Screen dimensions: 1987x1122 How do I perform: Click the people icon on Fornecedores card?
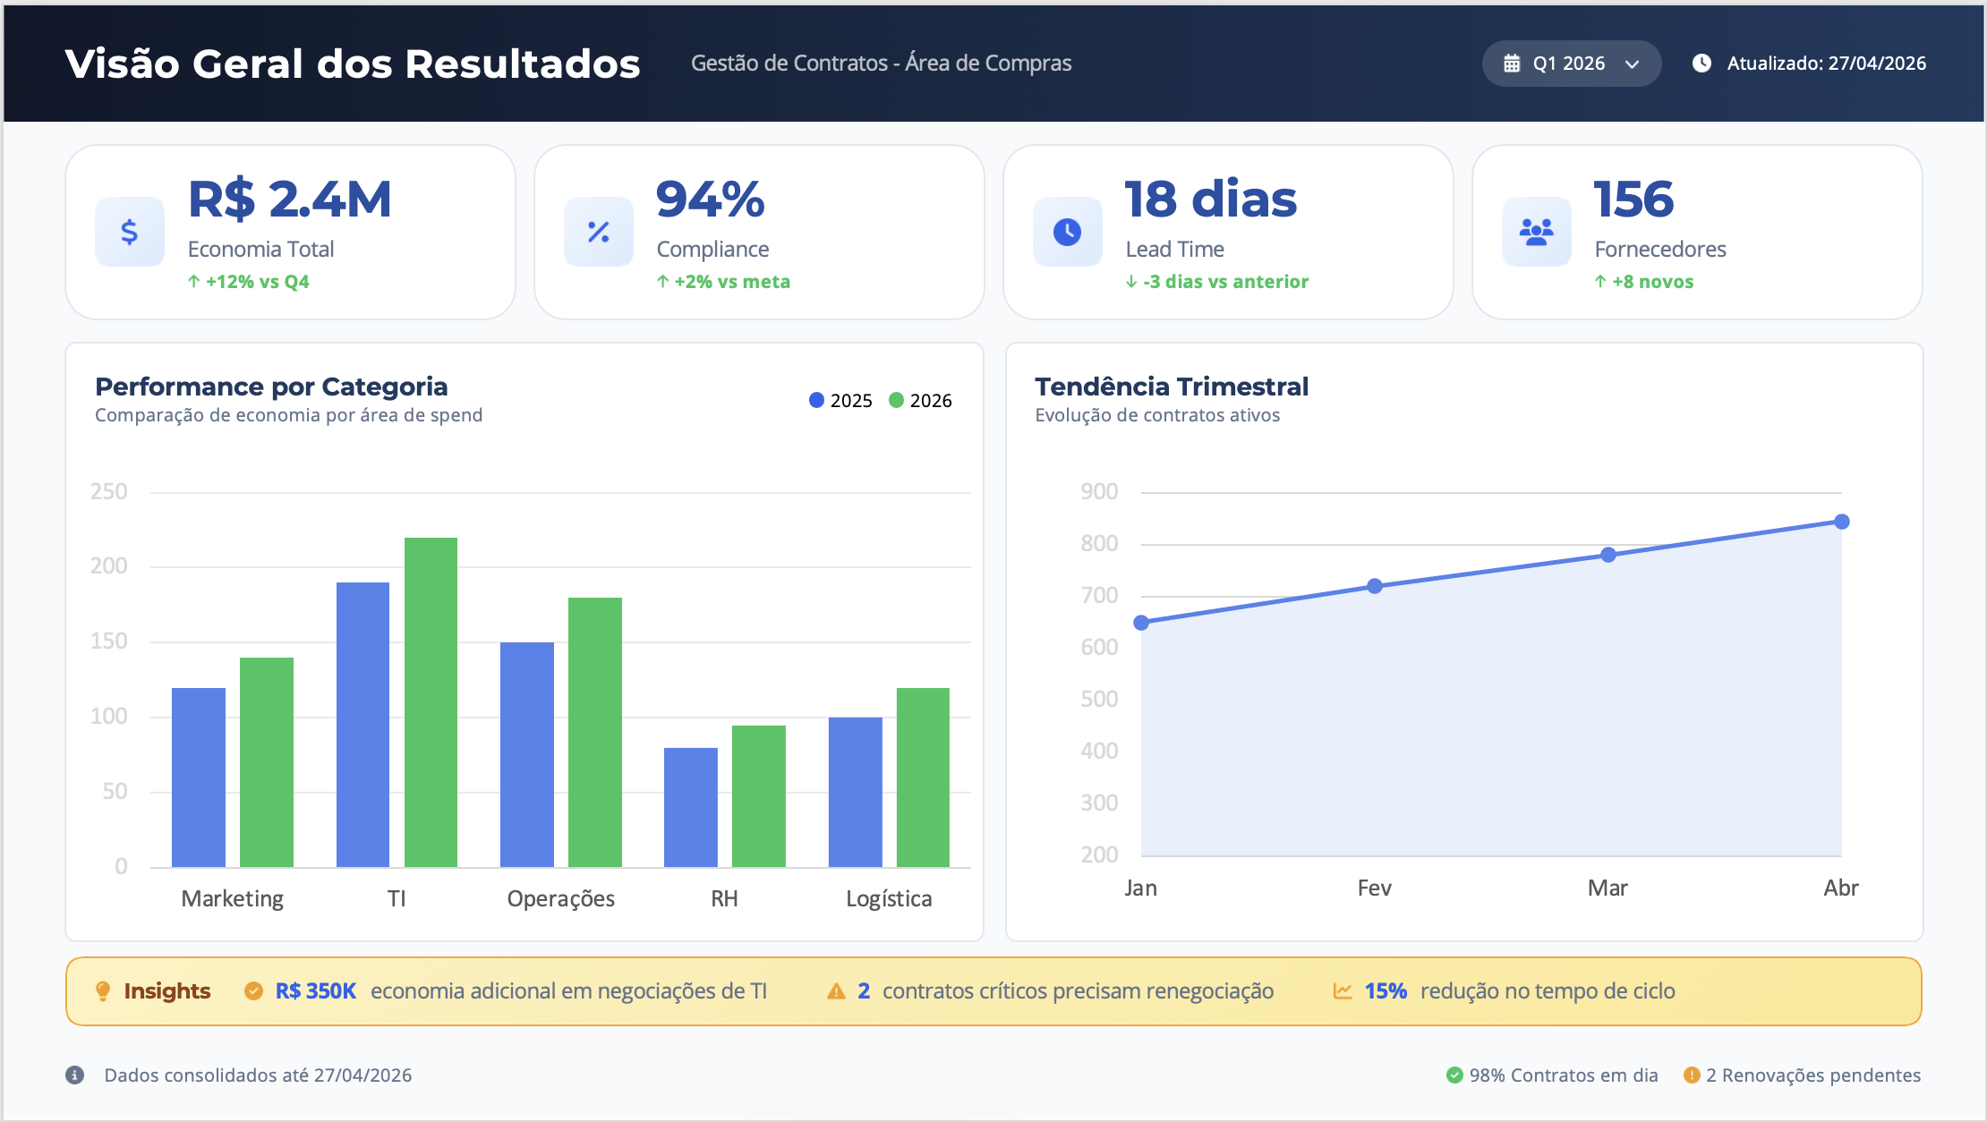coord(1537,232)
